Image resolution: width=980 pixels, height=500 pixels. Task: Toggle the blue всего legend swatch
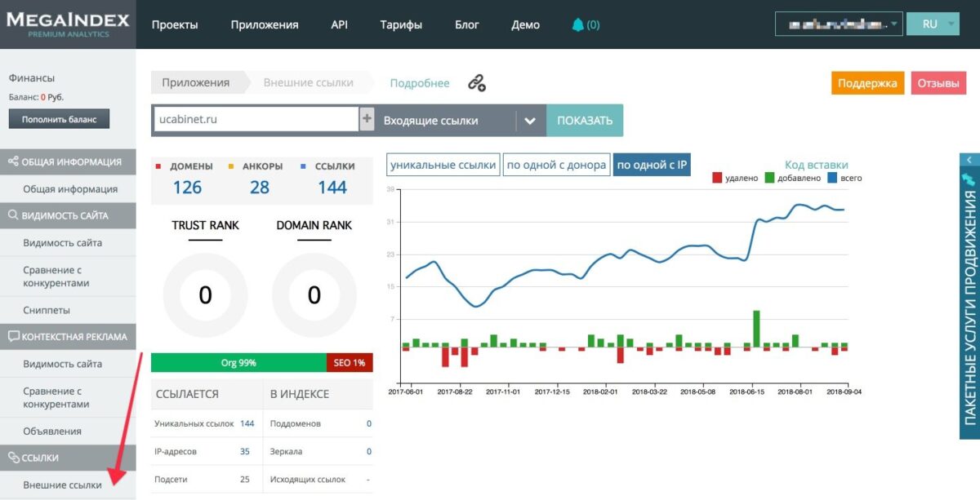833,178
